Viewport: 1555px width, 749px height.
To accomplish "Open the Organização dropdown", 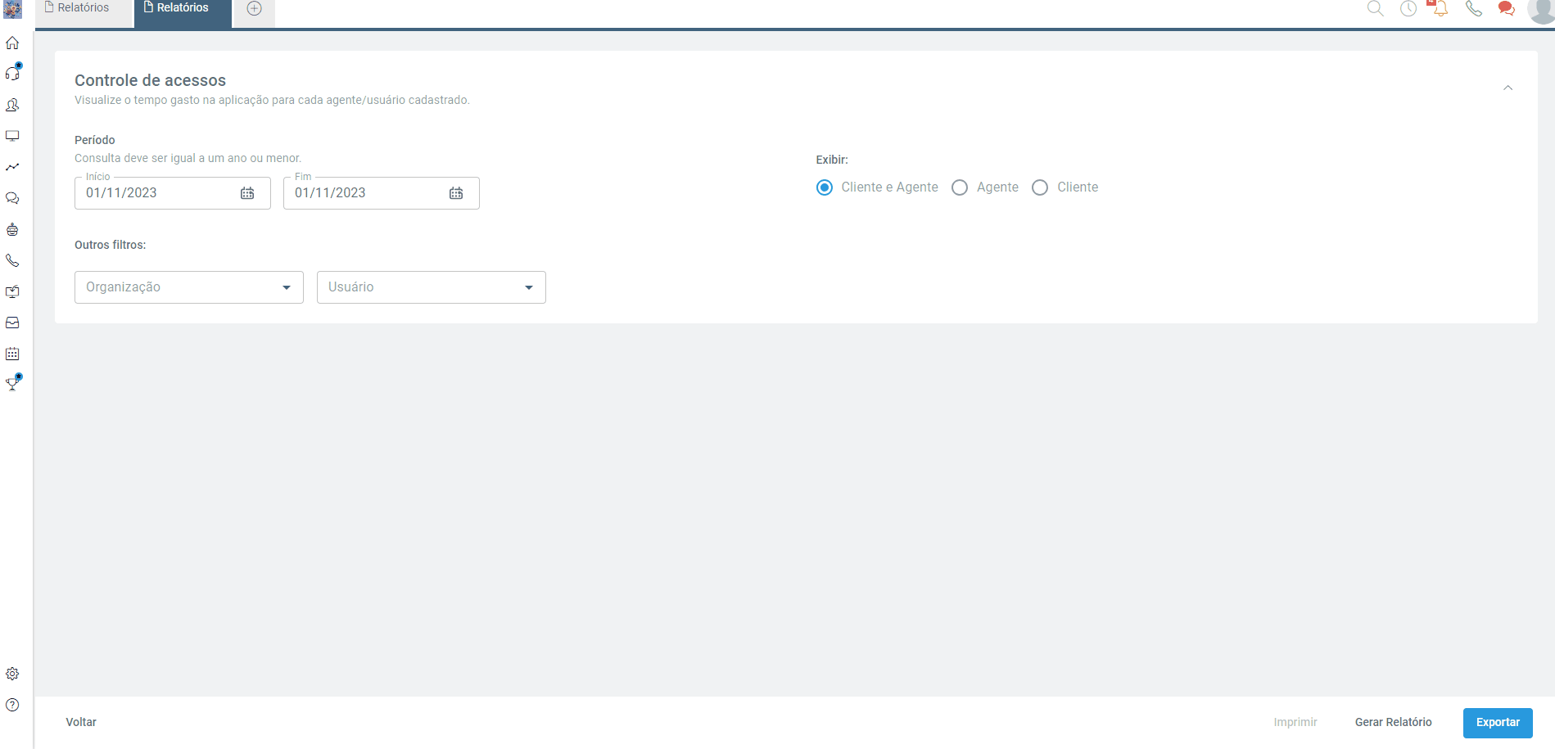I will 189,287.
